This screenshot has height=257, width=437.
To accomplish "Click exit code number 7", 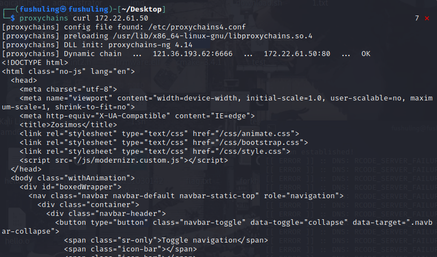I will tap(416, 18).
